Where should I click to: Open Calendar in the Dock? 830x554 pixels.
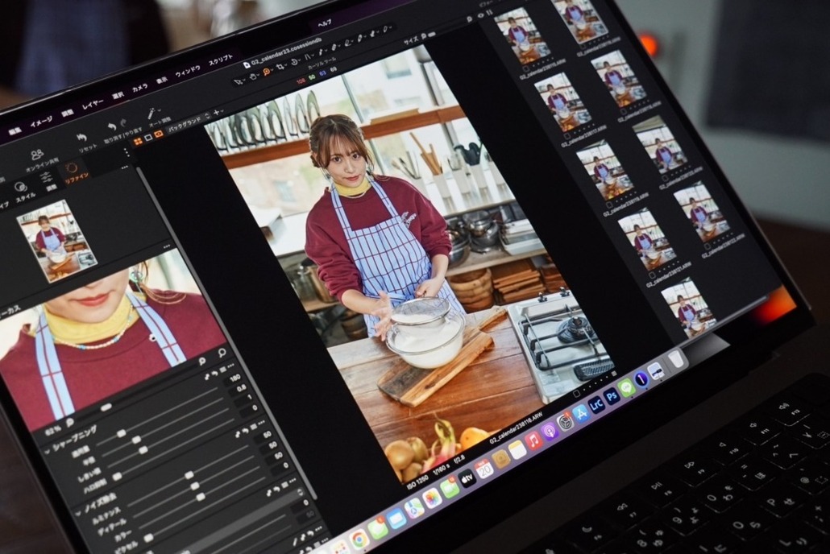484,469
